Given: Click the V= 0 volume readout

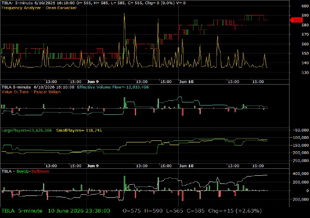Looking at the screenshot, I should click(x=181, y=3).
